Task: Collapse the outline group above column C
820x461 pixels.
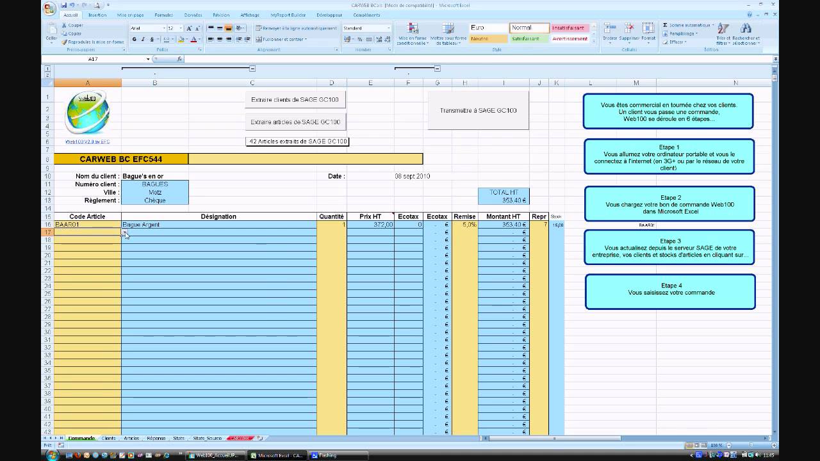Action: (252, 69)
